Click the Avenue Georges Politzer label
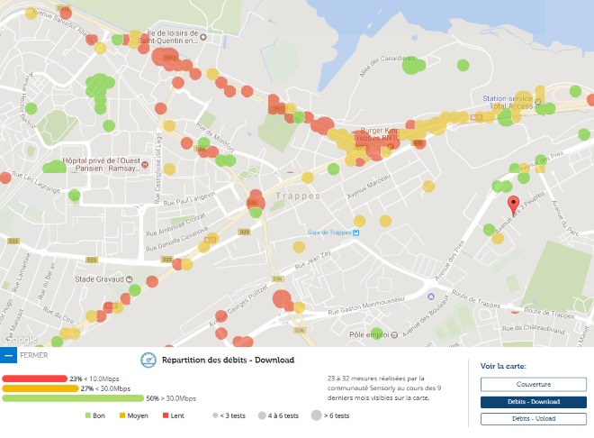The image size is (594, 438). [238, 306]
